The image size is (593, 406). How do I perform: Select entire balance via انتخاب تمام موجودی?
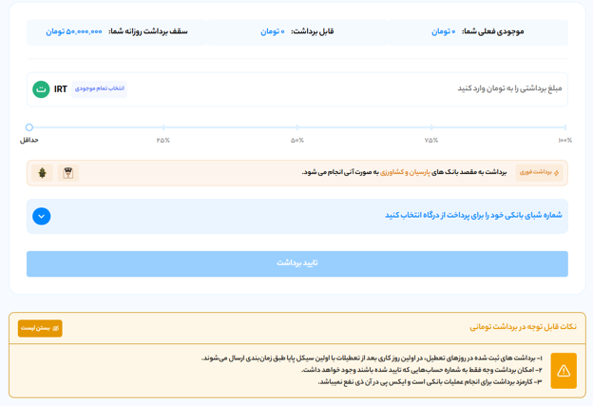pos(99,88)
